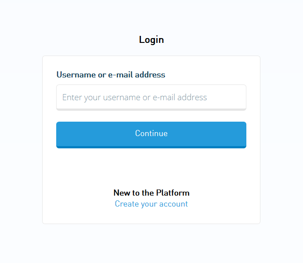Screen dimensions: 303x263
Task: Open the Create your account link
Action: (x=151, y=204)
